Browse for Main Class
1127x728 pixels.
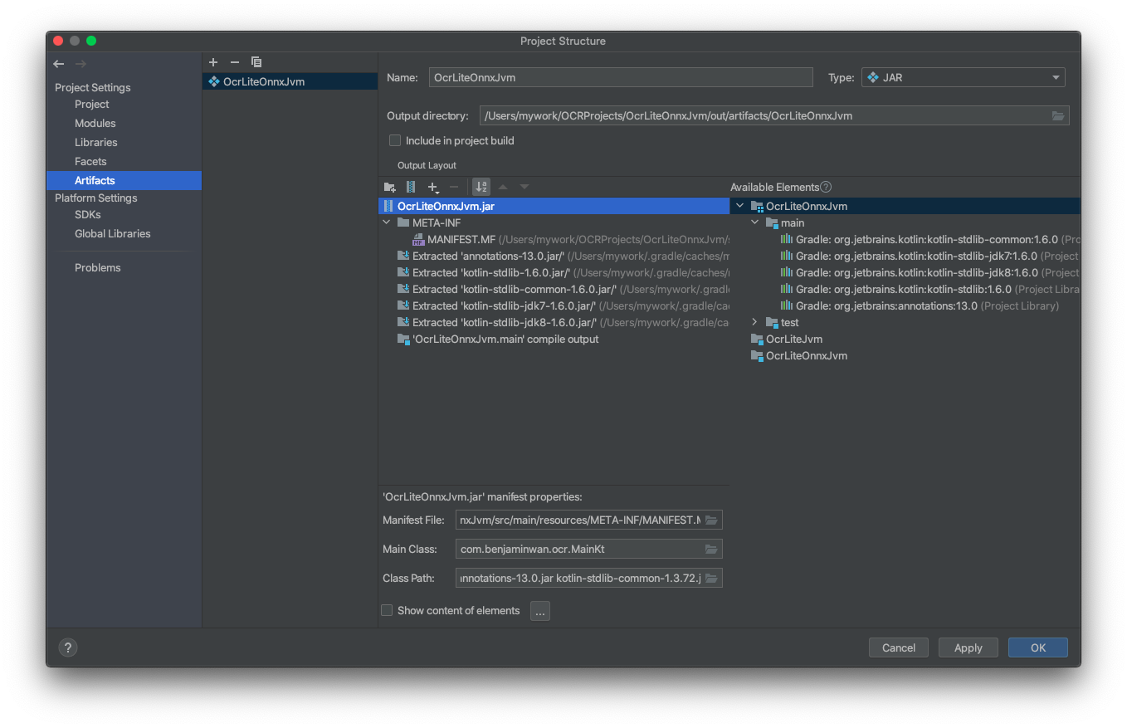pos(711,549)
